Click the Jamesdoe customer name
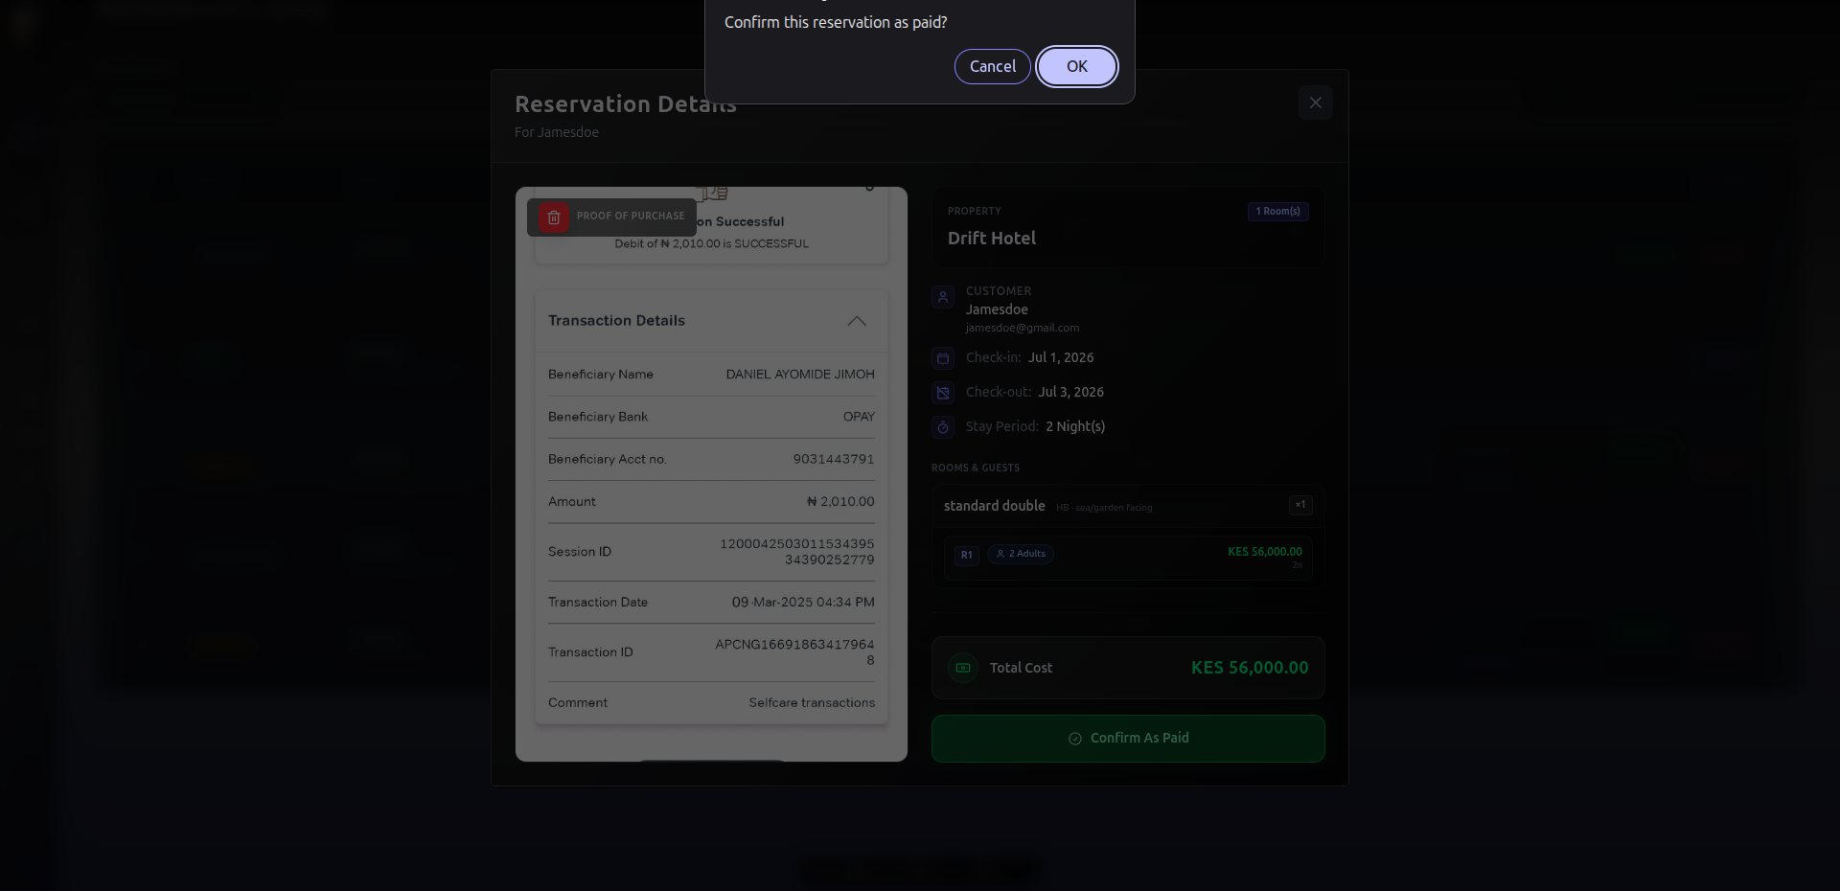1840x891 pixels. pos(997,309)
